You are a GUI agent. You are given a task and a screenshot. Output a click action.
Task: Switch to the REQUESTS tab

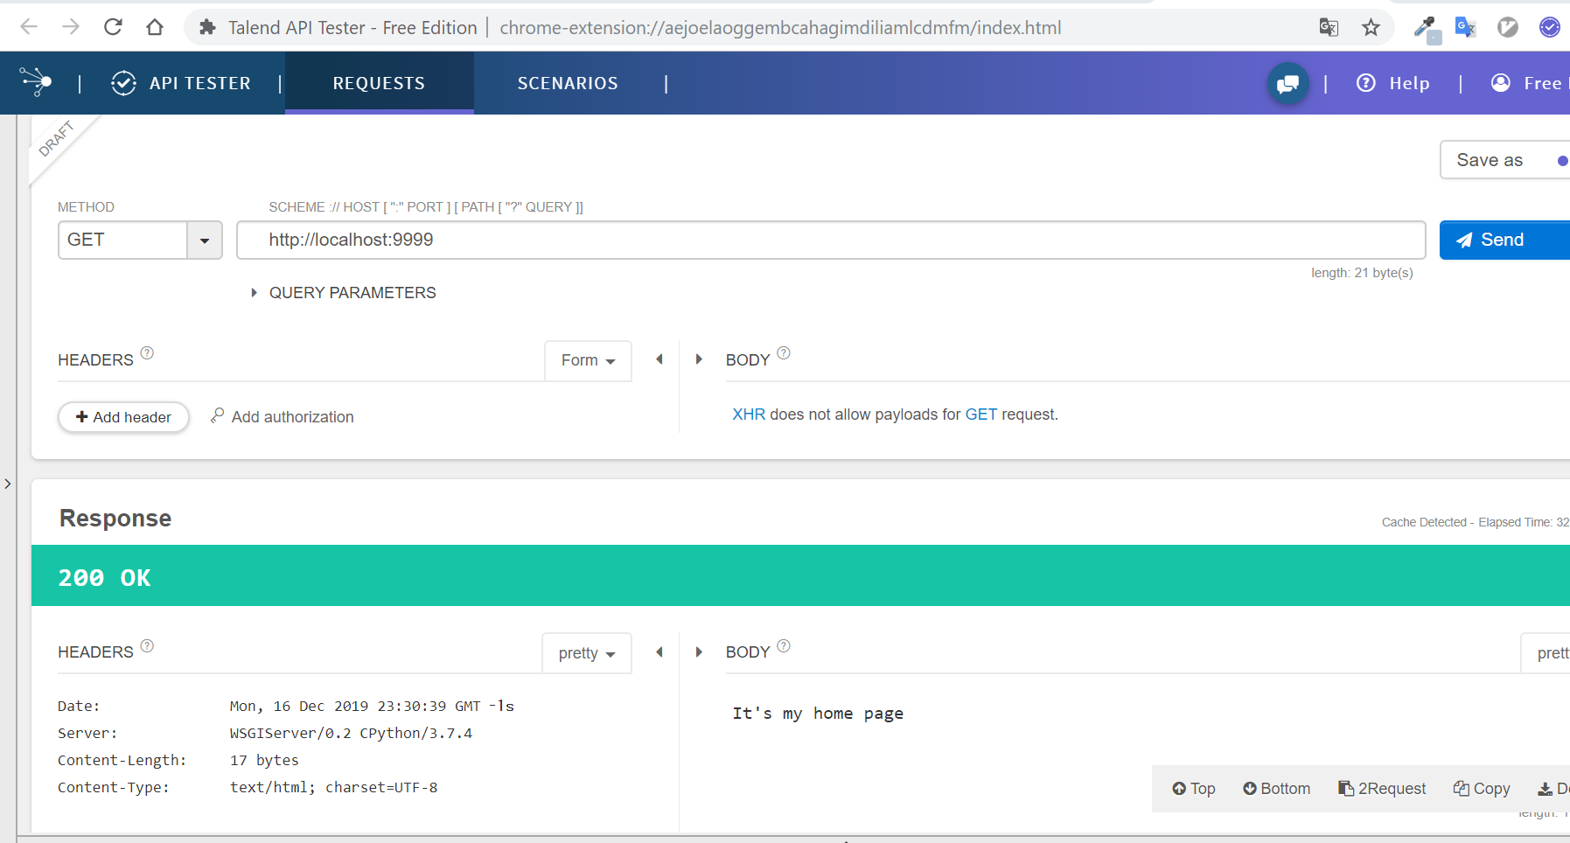point(379,83)
